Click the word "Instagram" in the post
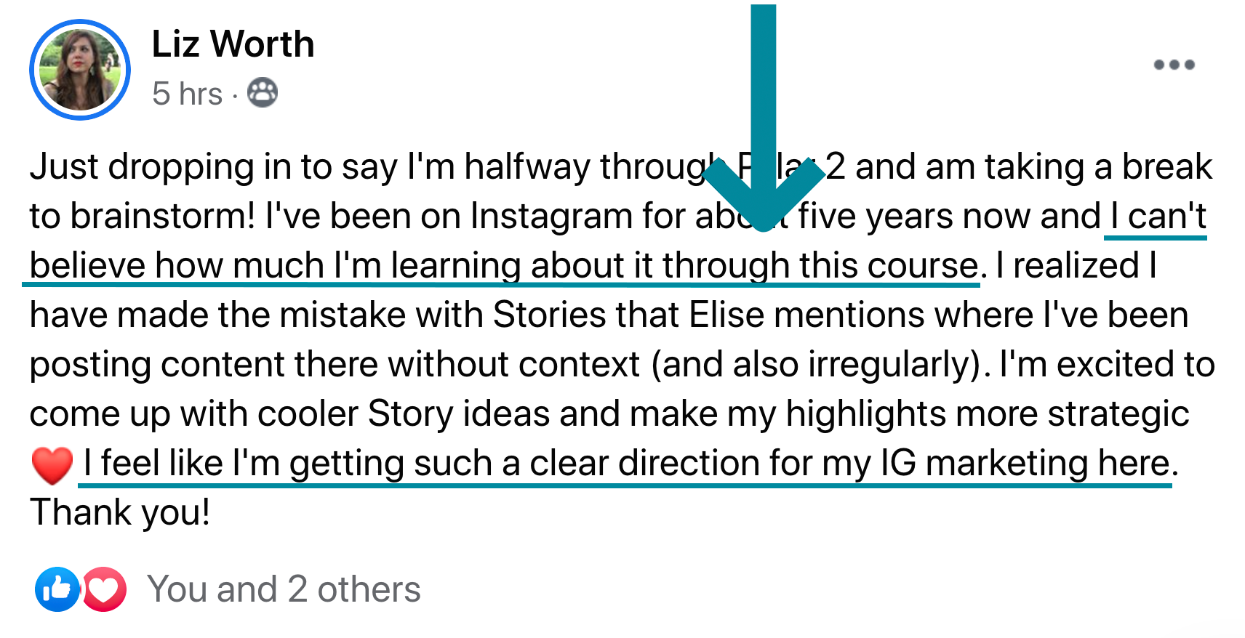Viewport: 1245px width, 638px height. (552, 216)
